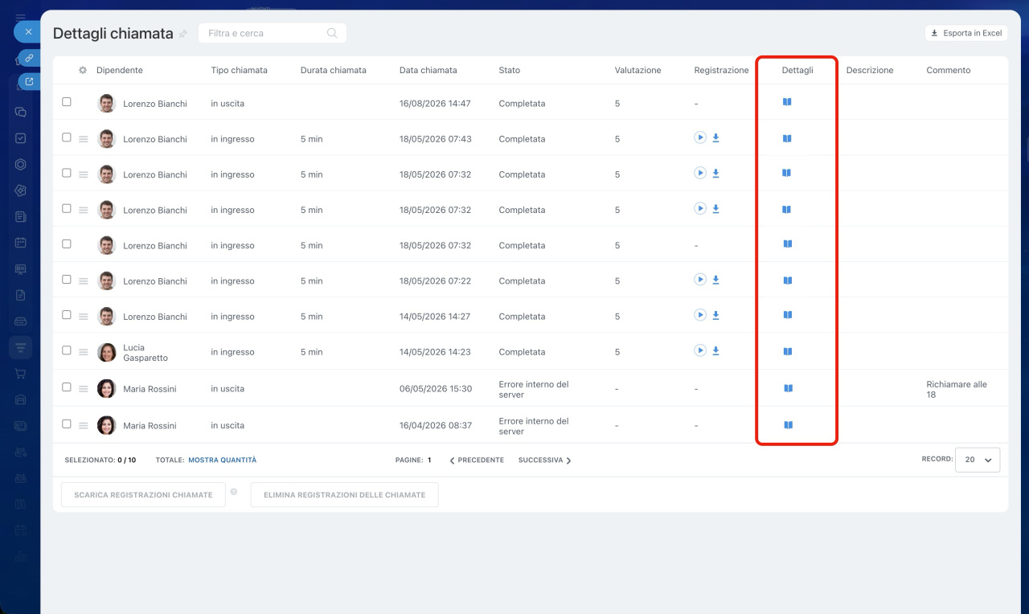Download recording of the 18/05/2026 07:22 call
The width and height of the screenshot is (1029, 614).
coord(715,280)
